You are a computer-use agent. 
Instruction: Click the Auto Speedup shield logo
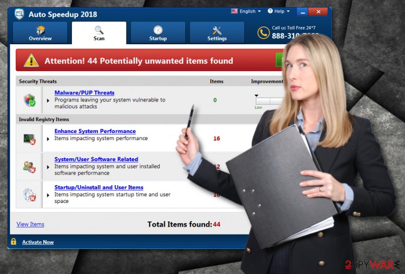coord(19,13)
